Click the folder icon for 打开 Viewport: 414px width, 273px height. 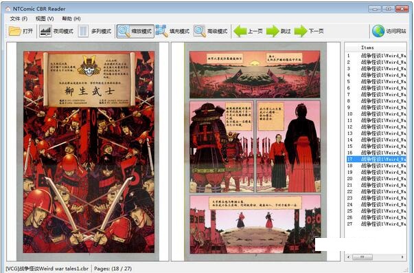(14, 31)
